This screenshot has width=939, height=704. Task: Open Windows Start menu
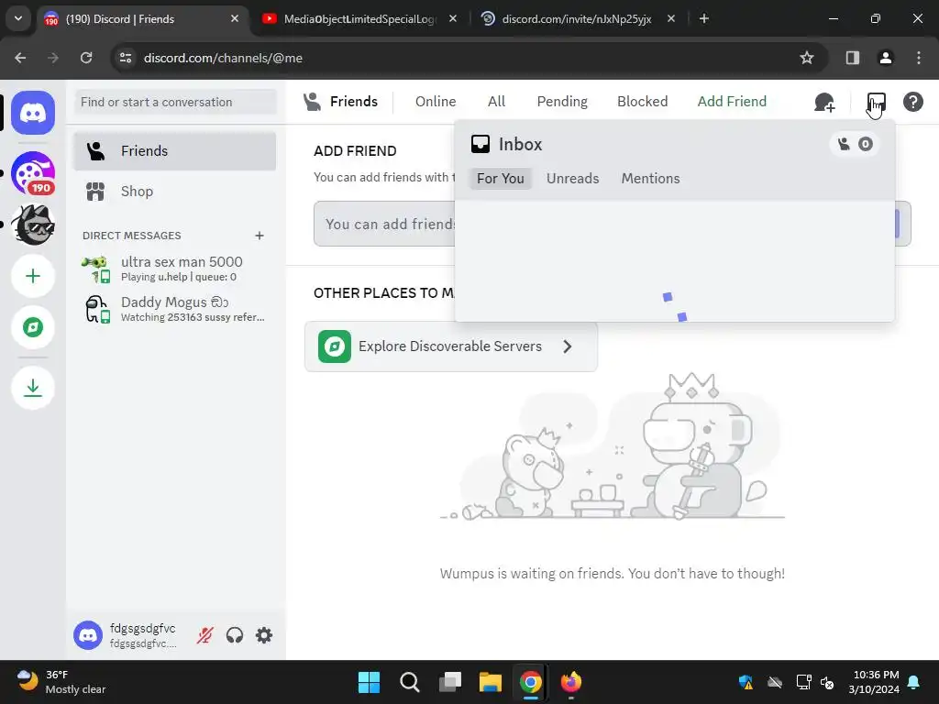tap(369, 682)
